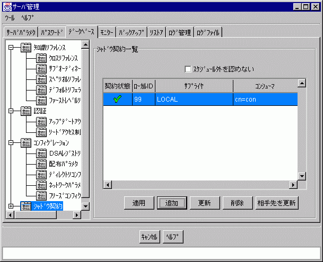Click the サプライヤ column header

194,86
